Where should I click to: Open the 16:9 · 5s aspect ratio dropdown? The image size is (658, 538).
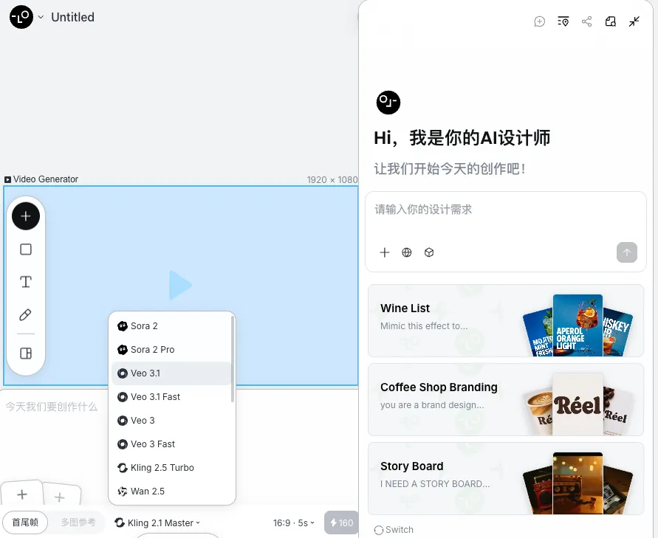[293, 523]
